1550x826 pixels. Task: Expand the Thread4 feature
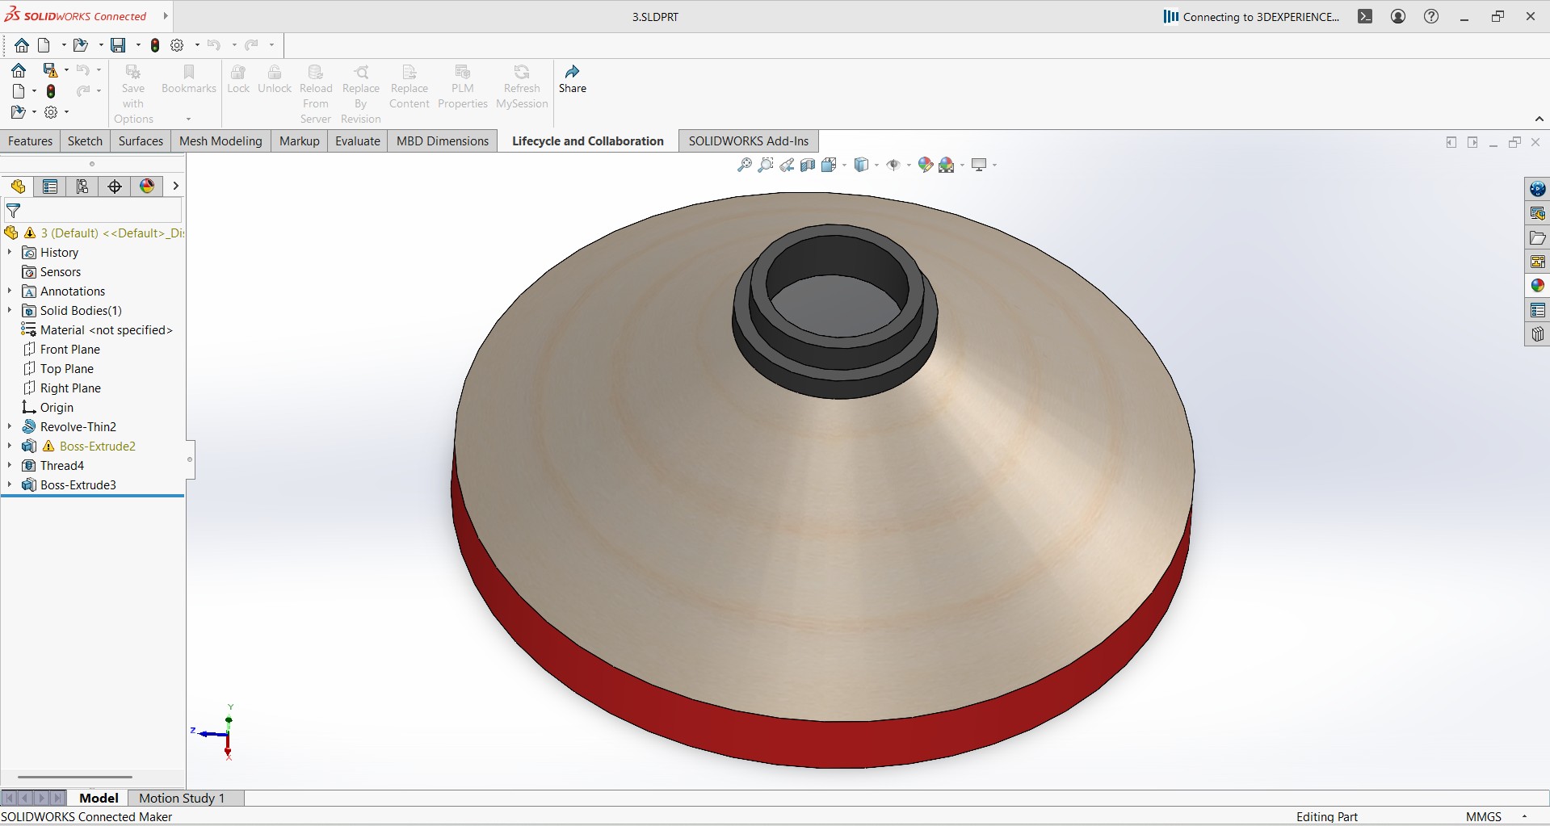tap(10, 466)
